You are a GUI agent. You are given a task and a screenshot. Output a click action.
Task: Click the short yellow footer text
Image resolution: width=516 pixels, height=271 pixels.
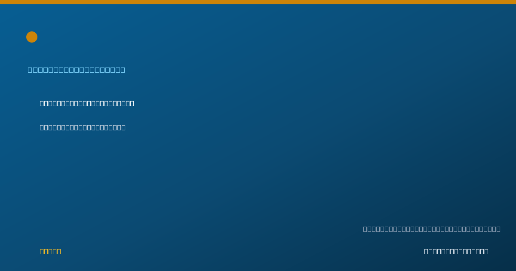click(50, 251)
